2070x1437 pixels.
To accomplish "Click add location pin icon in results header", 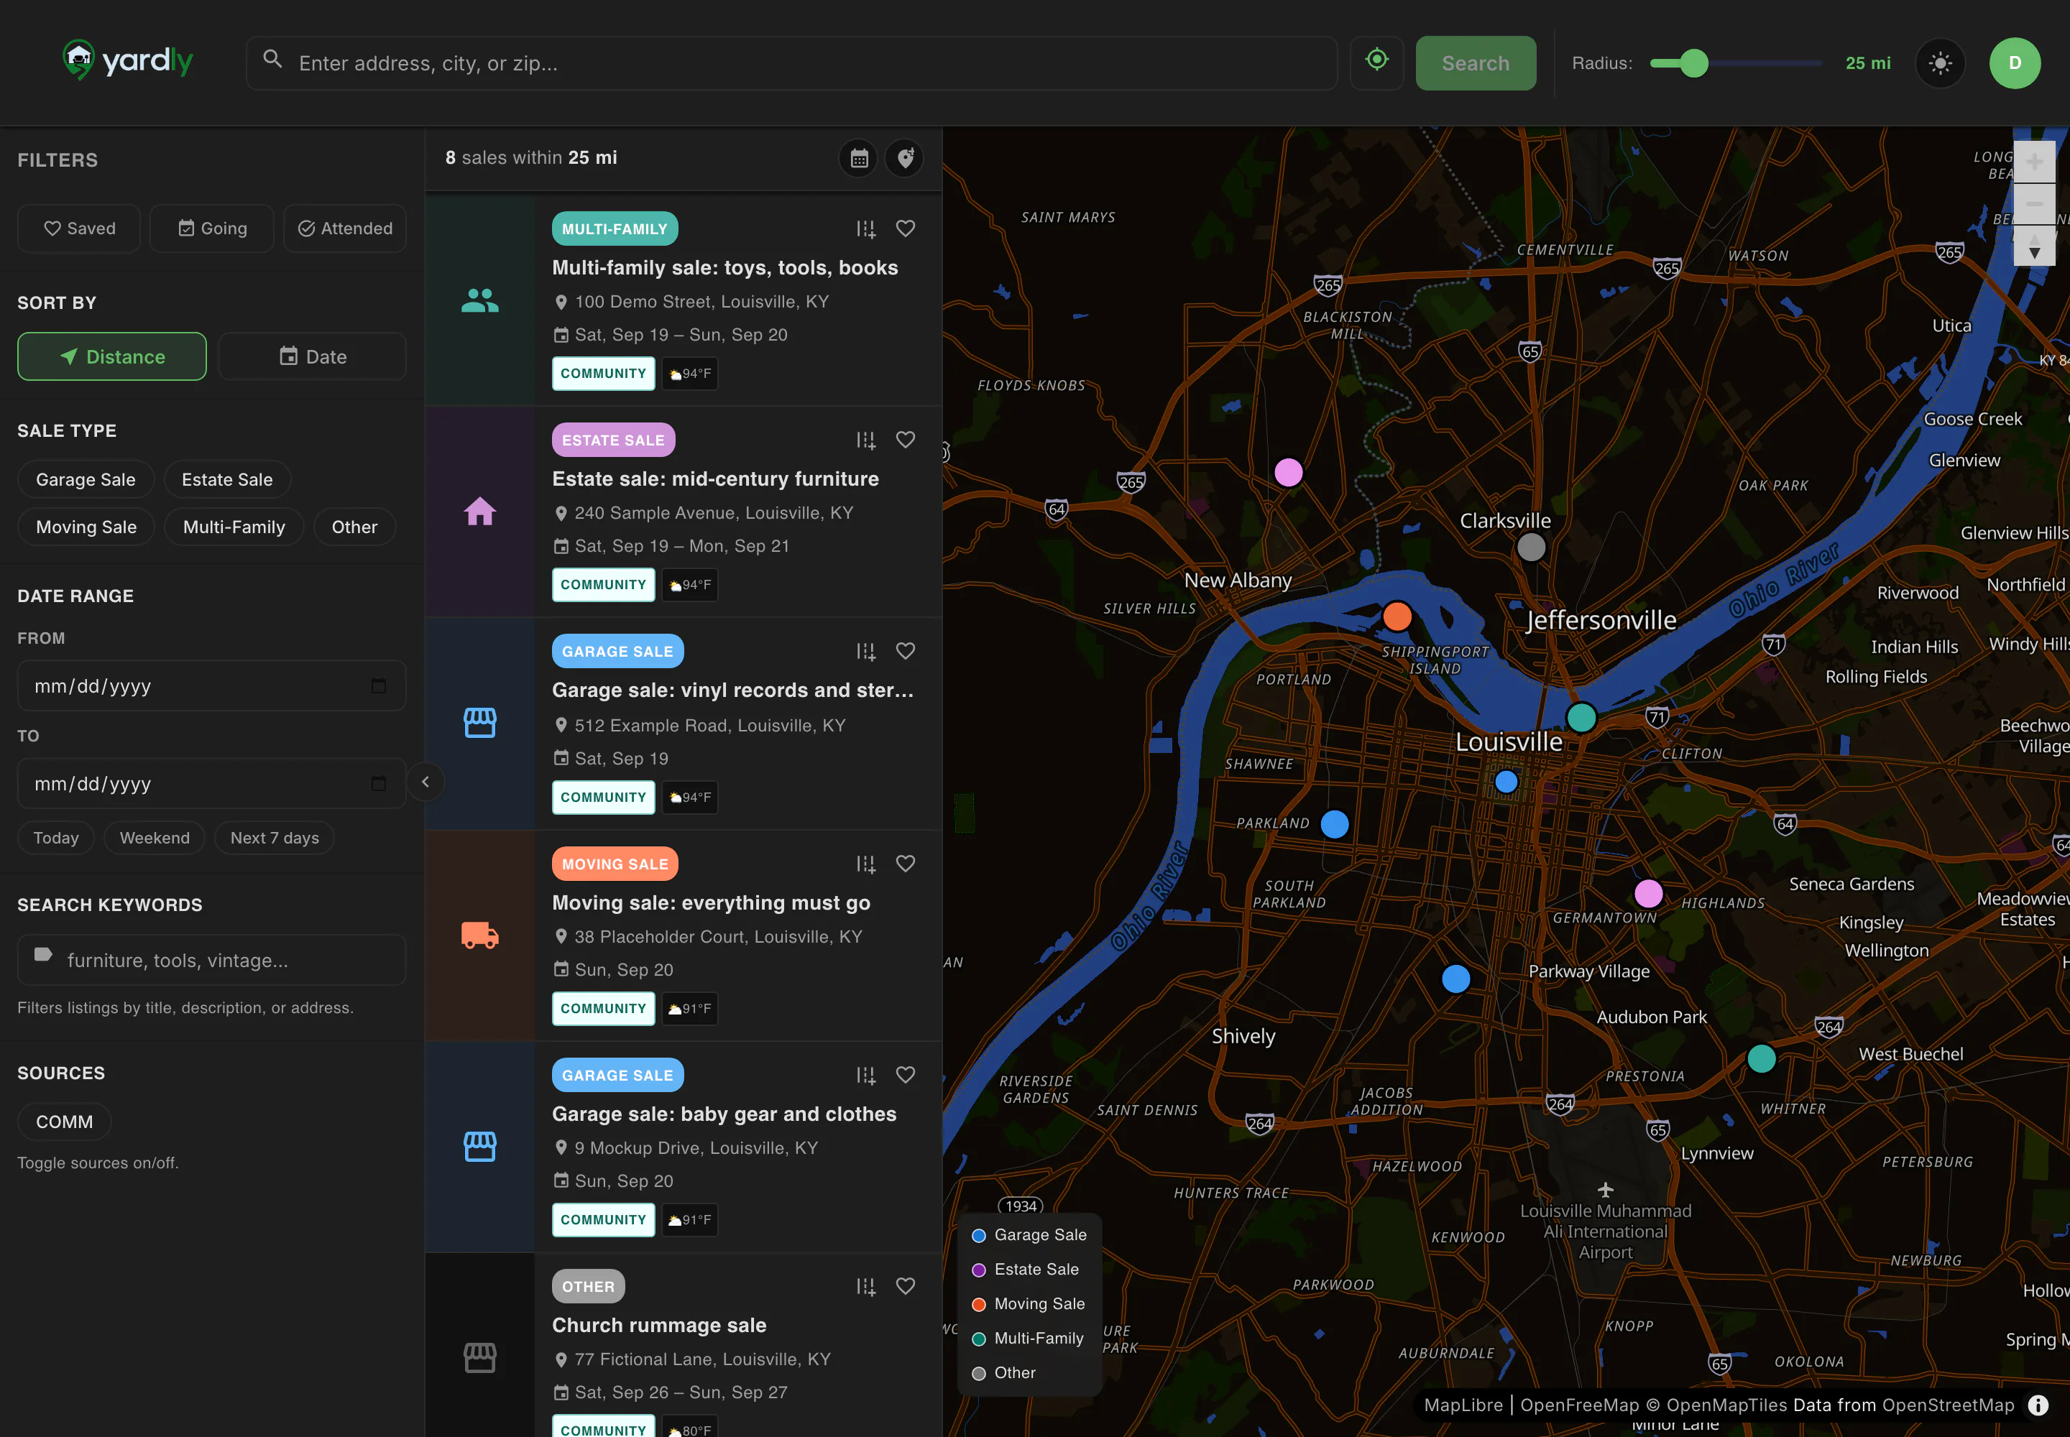I will point(904,159).
